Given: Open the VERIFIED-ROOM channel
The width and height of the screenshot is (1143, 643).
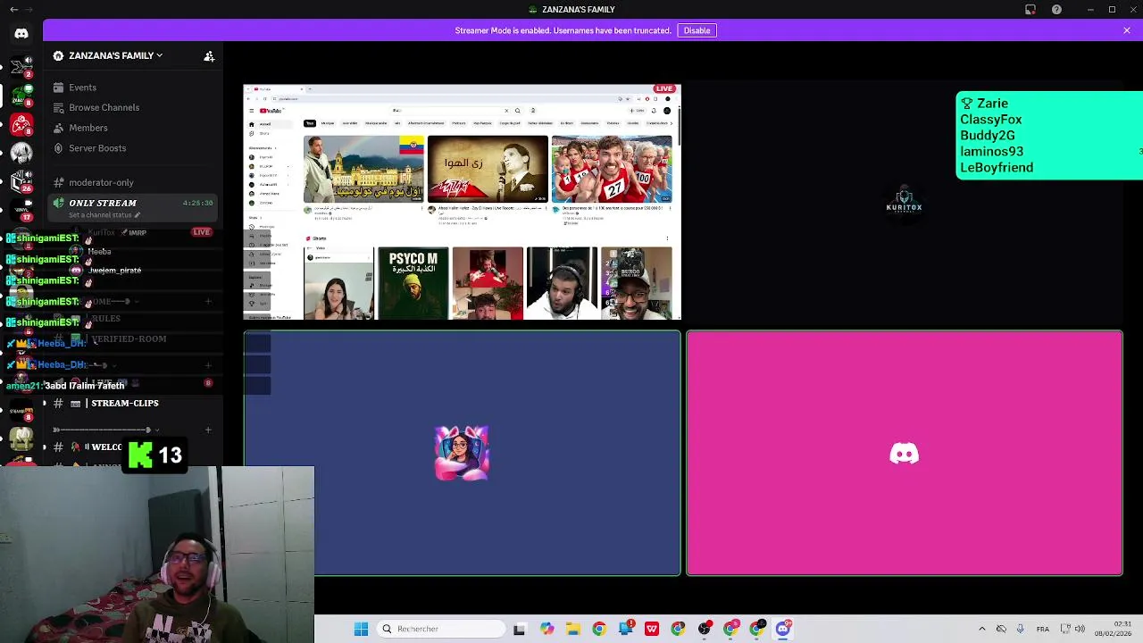Looking at the screenshot, I should pyautogui.click(x=129, y=339).
